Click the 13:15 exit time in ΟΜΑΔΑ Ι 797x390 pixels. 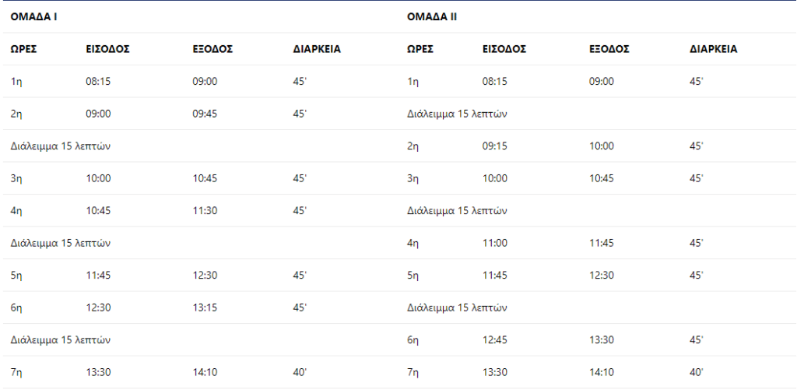click(205, 307)
